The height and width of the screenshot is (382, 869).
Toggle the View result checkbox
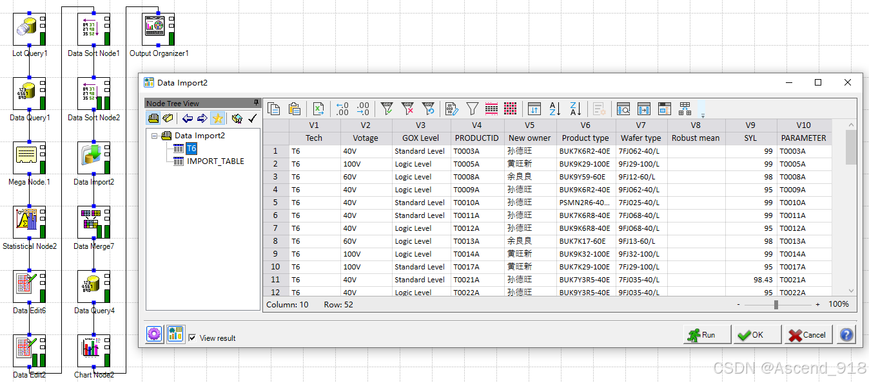pyautogui.click(x=191, y=338)
